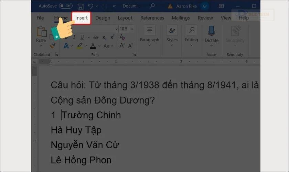Open the Paragraph group button
Image resolution: width=289 pixels, height=172 pixels.
(x=149, y=35)
